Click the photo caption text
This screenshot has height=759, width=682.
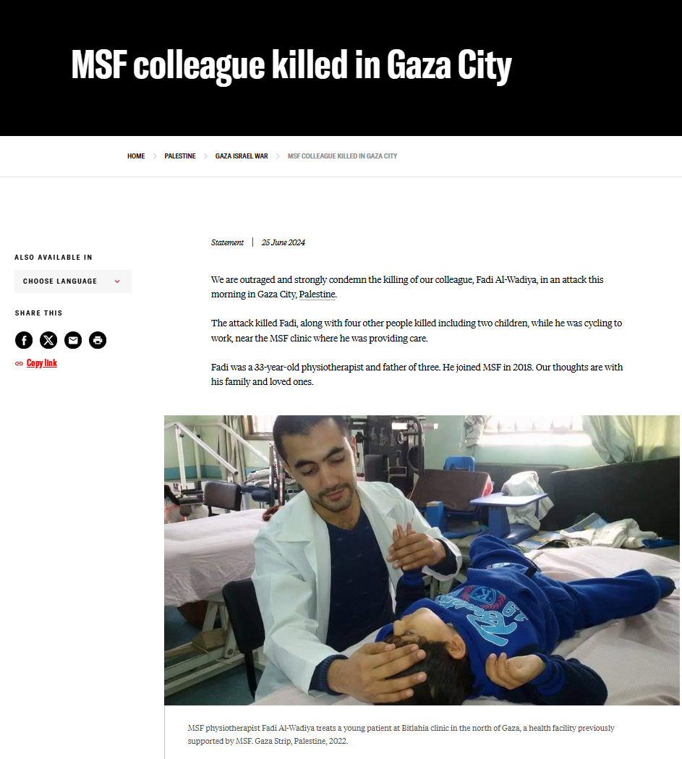click(401, 734)
